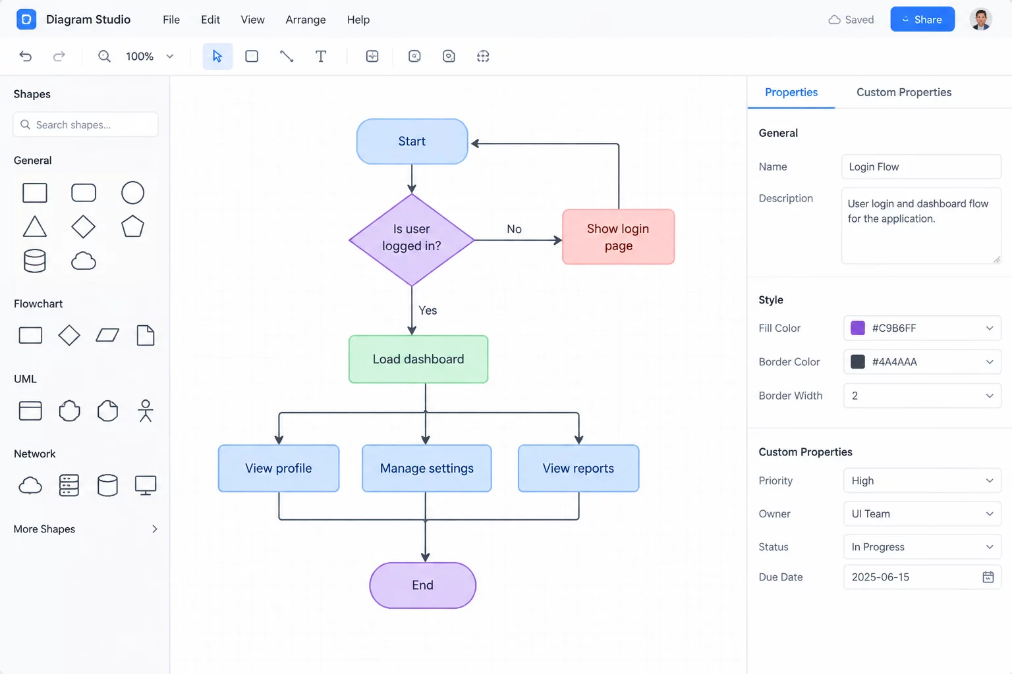This screenshot has height=674, width=1012.
Task: Pick the diamond decision shape under Flowchart
Action: point(69,336)
